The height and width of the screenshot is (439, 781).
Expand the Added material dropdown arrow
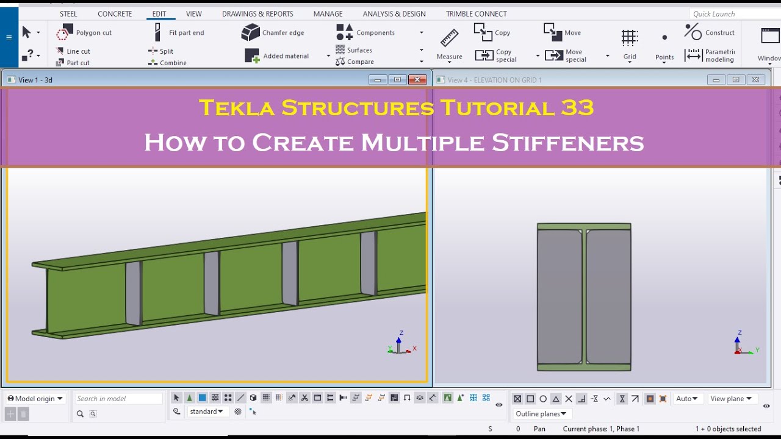[x=328, y=56]
